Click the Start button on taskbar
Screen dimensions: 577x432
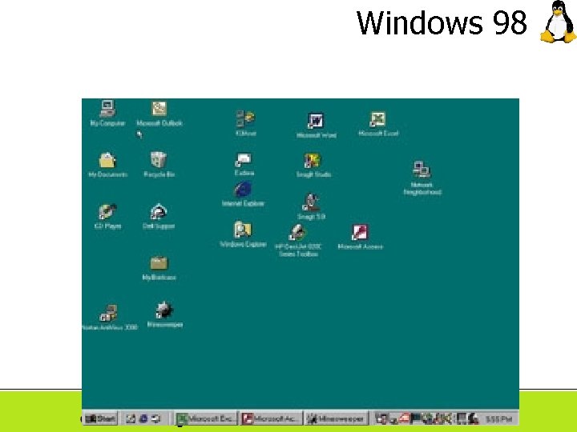click(100, 418)
